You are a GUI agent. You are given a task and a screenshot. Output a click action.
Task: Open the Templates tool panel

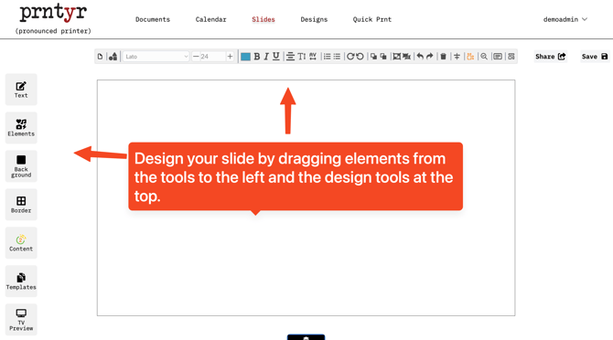pyautogui.click(x=21, y=282)
